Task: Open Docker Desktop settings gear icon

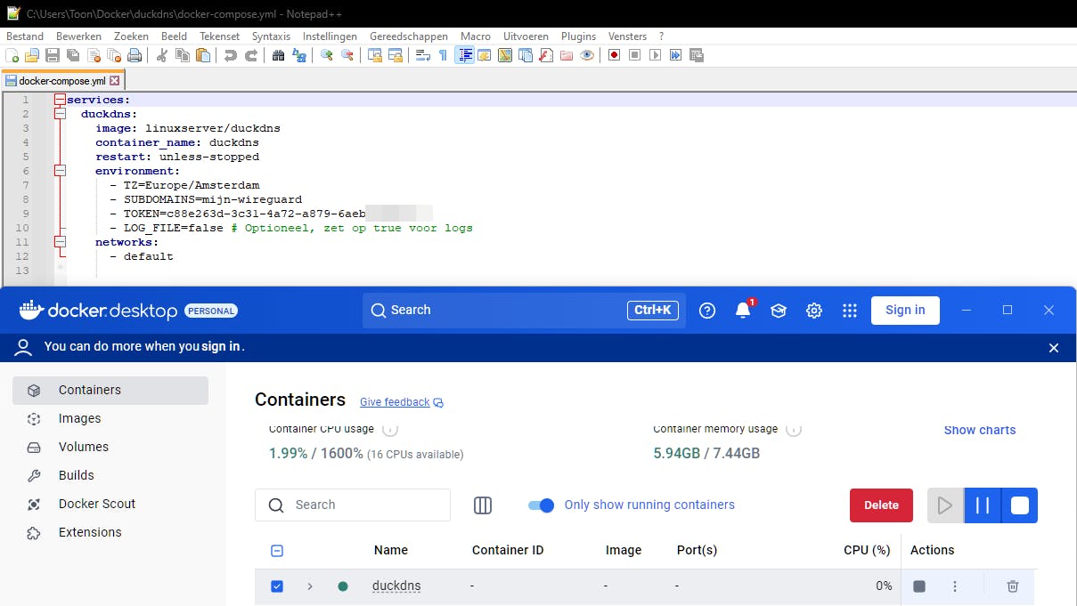Action: coord(814,311)
